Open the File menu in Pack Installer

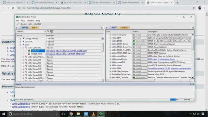pyautogui.click(x=17, y=21)
